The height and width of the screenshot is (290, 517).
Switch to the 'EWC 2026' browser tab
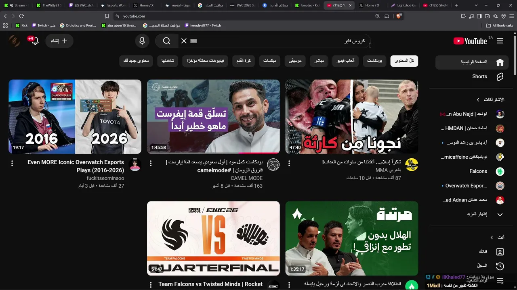pyautogui.click(x=242, y=5)
